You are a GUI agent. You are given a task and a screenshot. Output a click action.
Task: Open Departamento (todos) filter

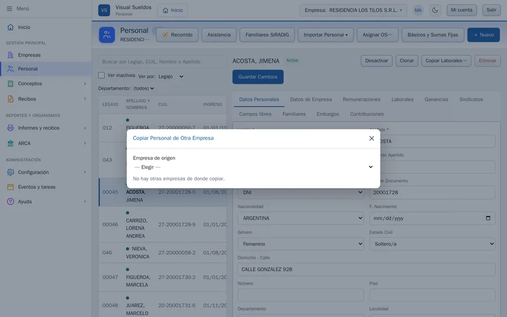tap(144, 88)
